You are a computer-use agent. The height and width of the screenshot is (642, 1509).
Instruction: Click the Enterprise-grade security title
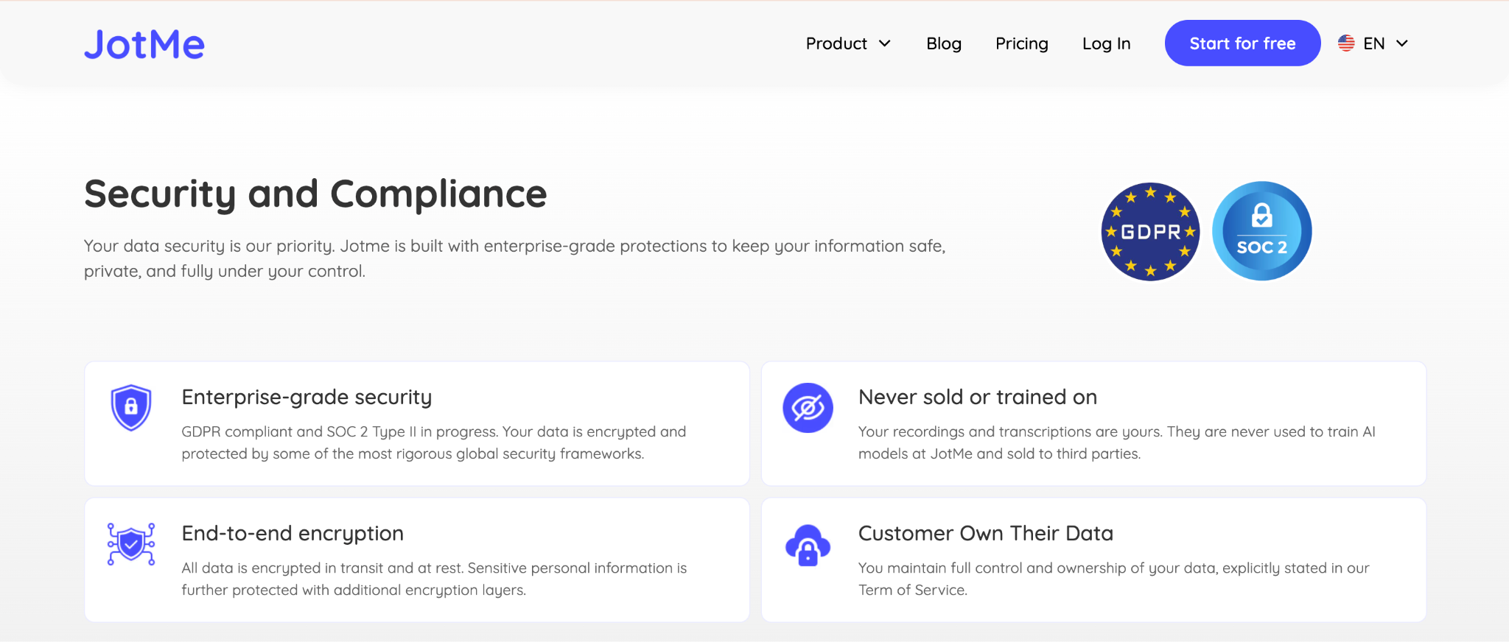(307, 398)
